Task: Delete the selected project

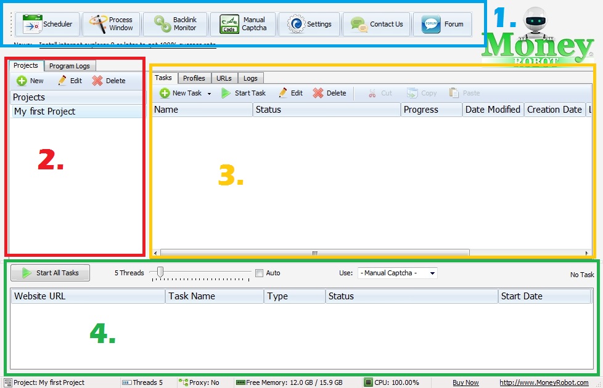Action: point(109,81)
